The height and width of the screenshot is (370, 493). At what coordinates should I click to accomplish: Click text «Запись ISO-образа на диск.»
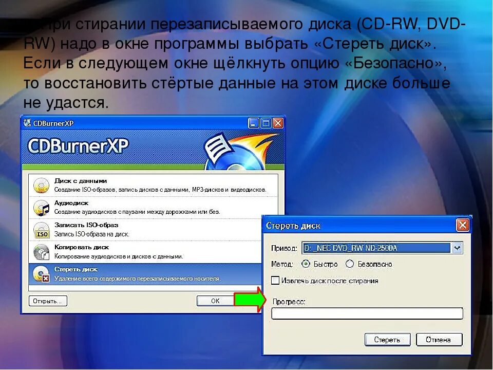click(92, 234)
